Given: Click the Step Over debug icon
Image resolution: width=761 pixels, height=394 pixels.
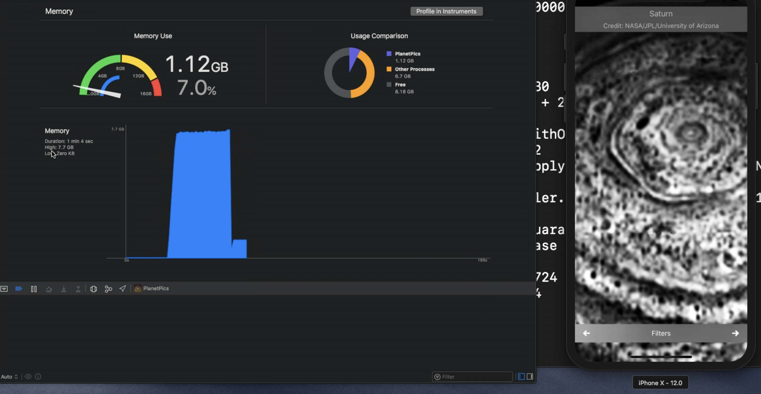Looking at the screenshot, I should click(49, 289).
